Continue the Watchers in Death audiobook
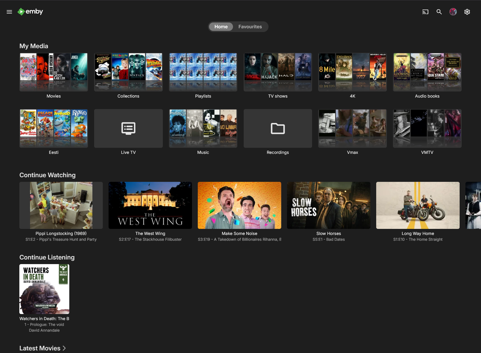481x353 pixels. (44, 289)
